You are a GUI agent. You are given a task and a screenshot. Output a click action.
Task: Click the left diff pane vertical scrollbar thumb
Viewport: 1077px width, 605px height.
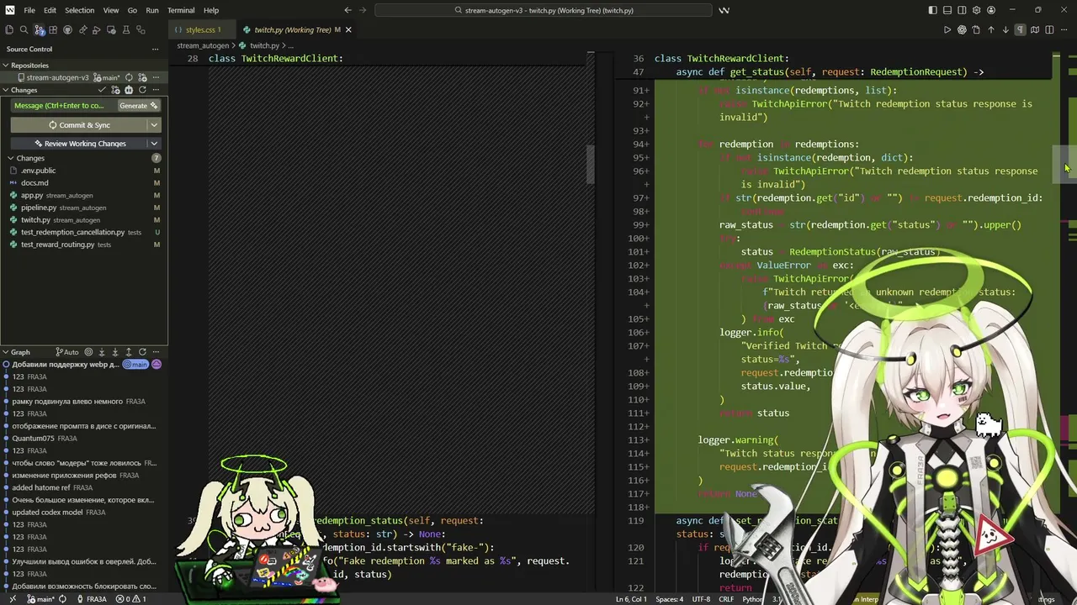tap(591, 164)
